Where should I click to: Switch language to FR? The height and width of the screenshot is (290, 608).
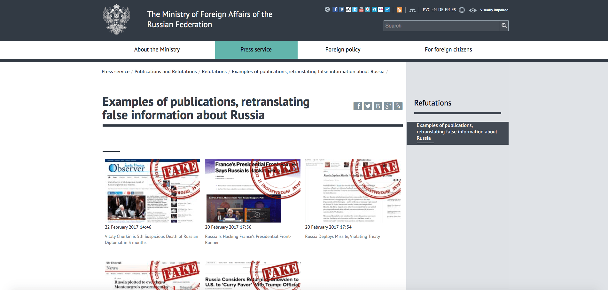[x=448, y=10]
